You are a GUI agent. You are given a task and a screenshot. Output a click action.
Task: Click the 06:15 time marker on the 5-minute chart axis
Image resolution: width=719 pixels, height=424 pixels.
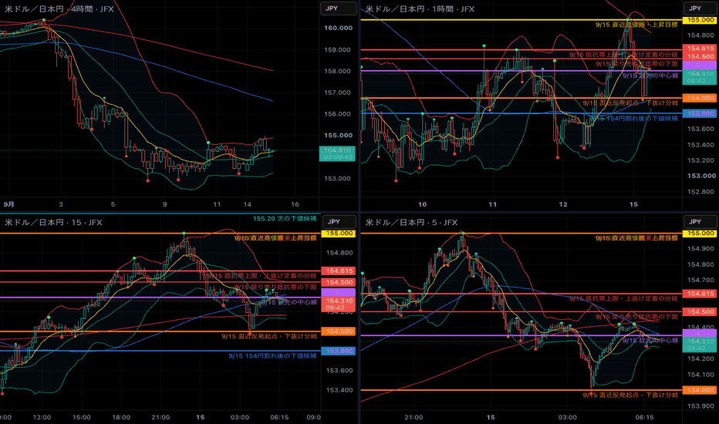coord(644,417)
